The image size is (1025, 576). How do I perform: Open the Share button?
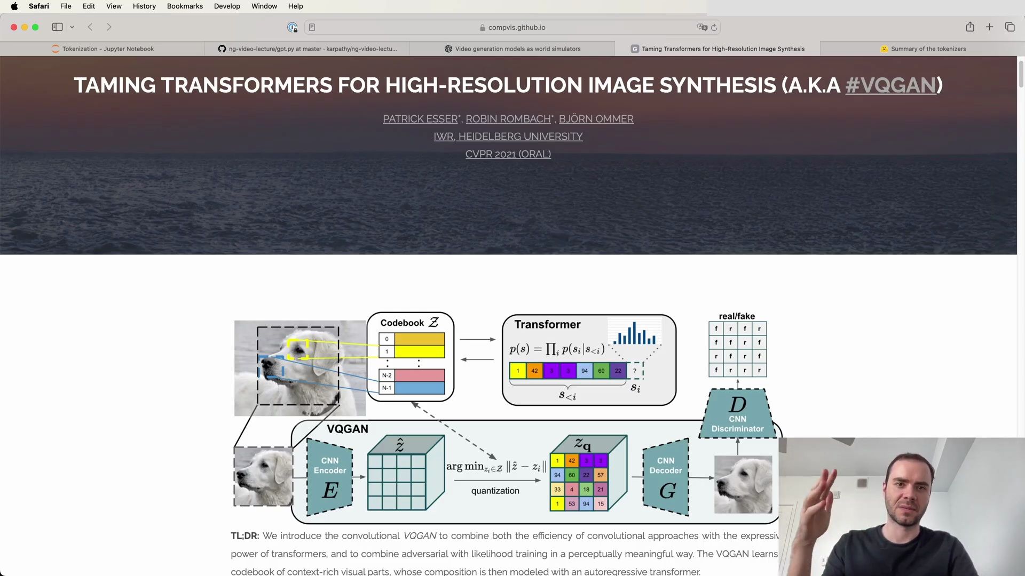[970, 27]
